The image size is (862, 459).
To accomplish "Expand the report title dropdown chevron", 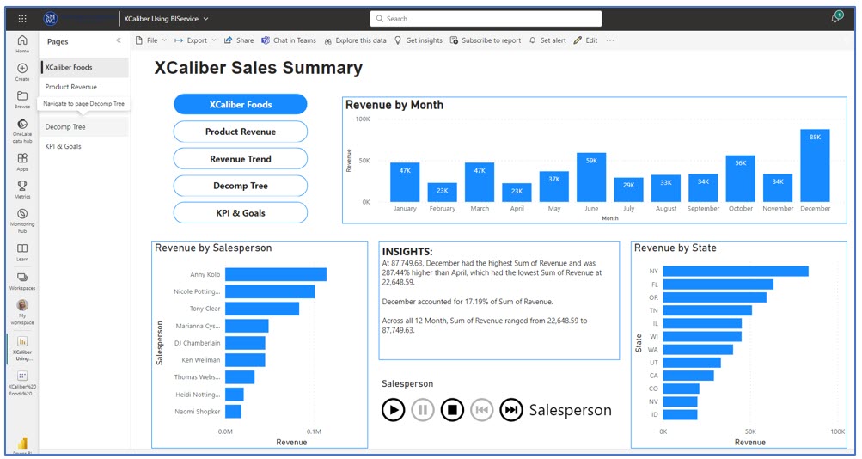I will coord(205,19).
